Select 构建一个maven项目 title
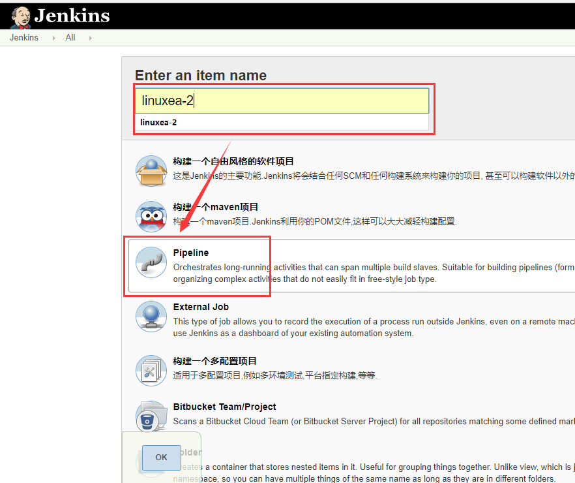Viewport: 575px width, 483px height. coord(216,207)
